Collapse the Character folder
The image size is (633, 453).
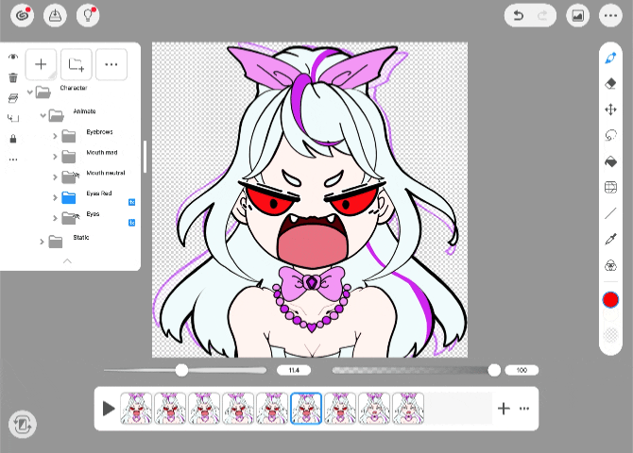click(29, 92)
